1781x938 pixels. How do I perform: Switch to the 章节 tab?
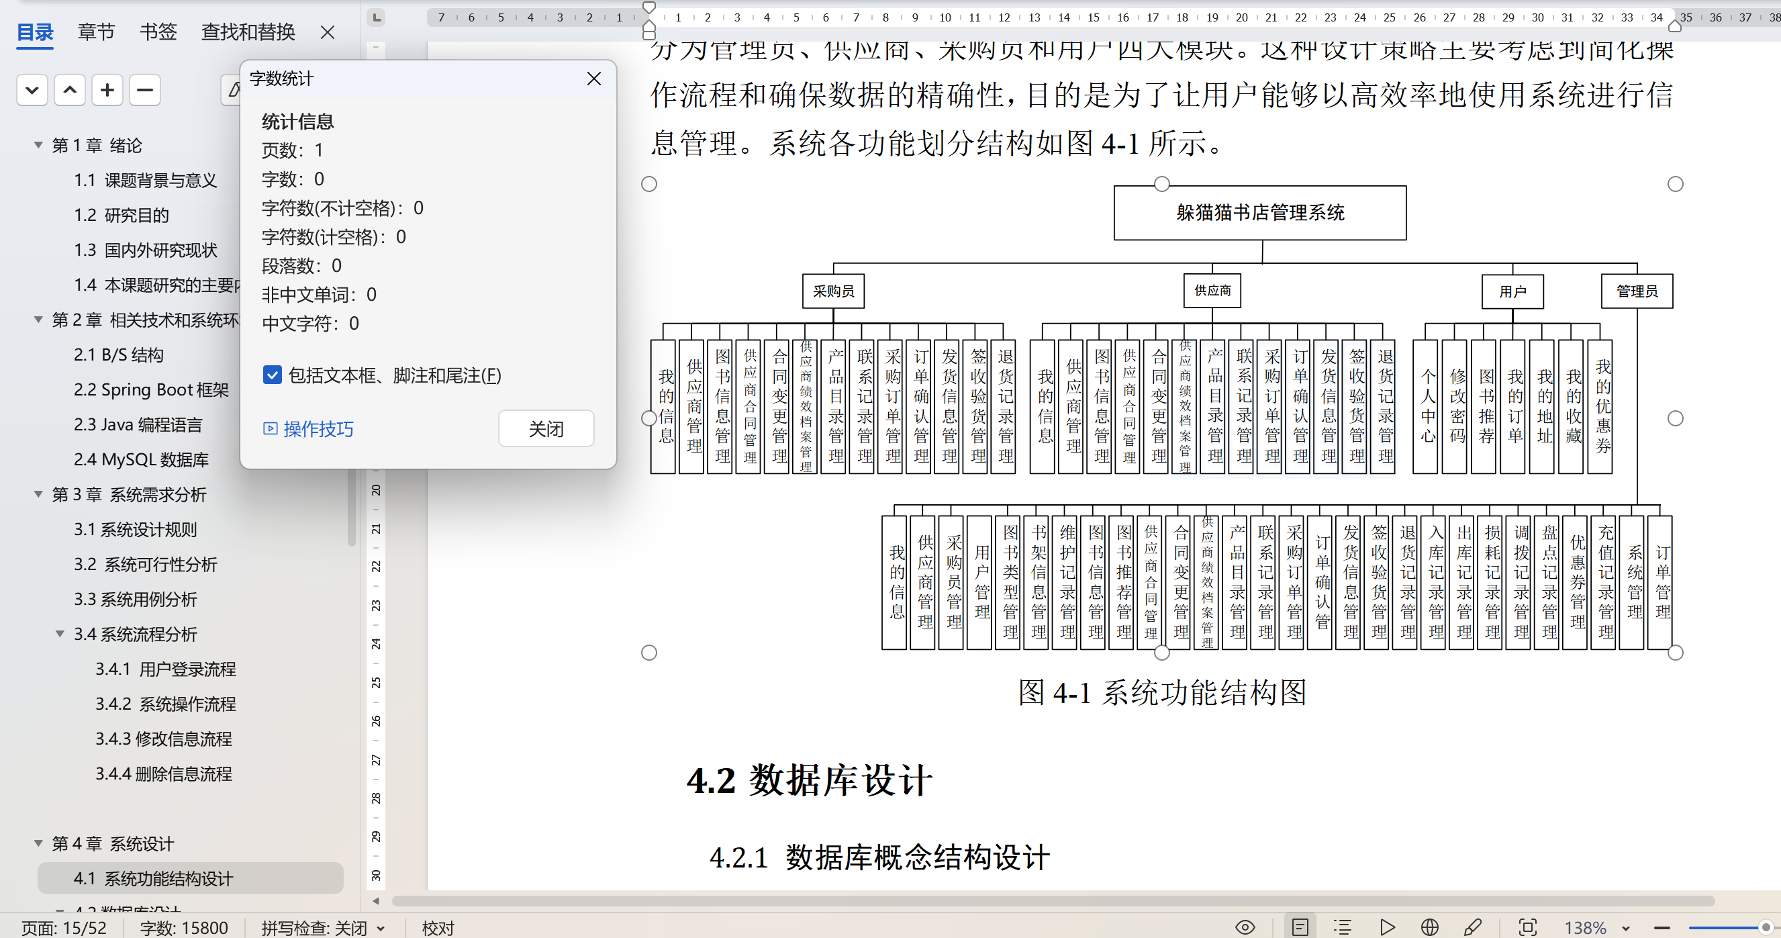(x=96, y=32)
